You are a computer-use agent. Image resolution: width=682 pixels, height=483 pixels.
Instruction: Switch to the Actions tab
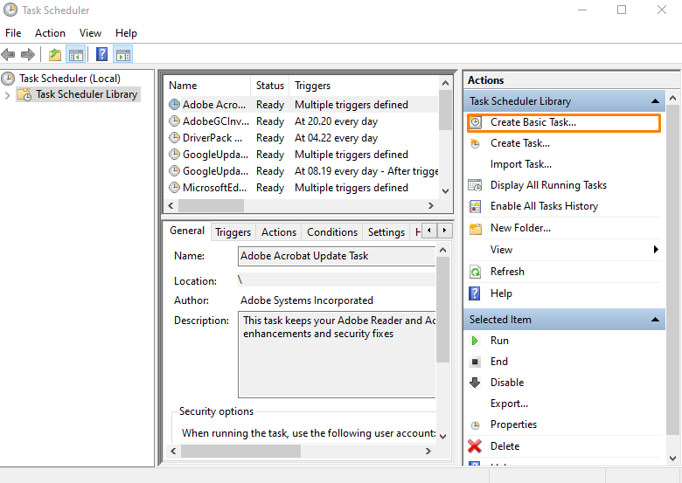click(278, 232)
